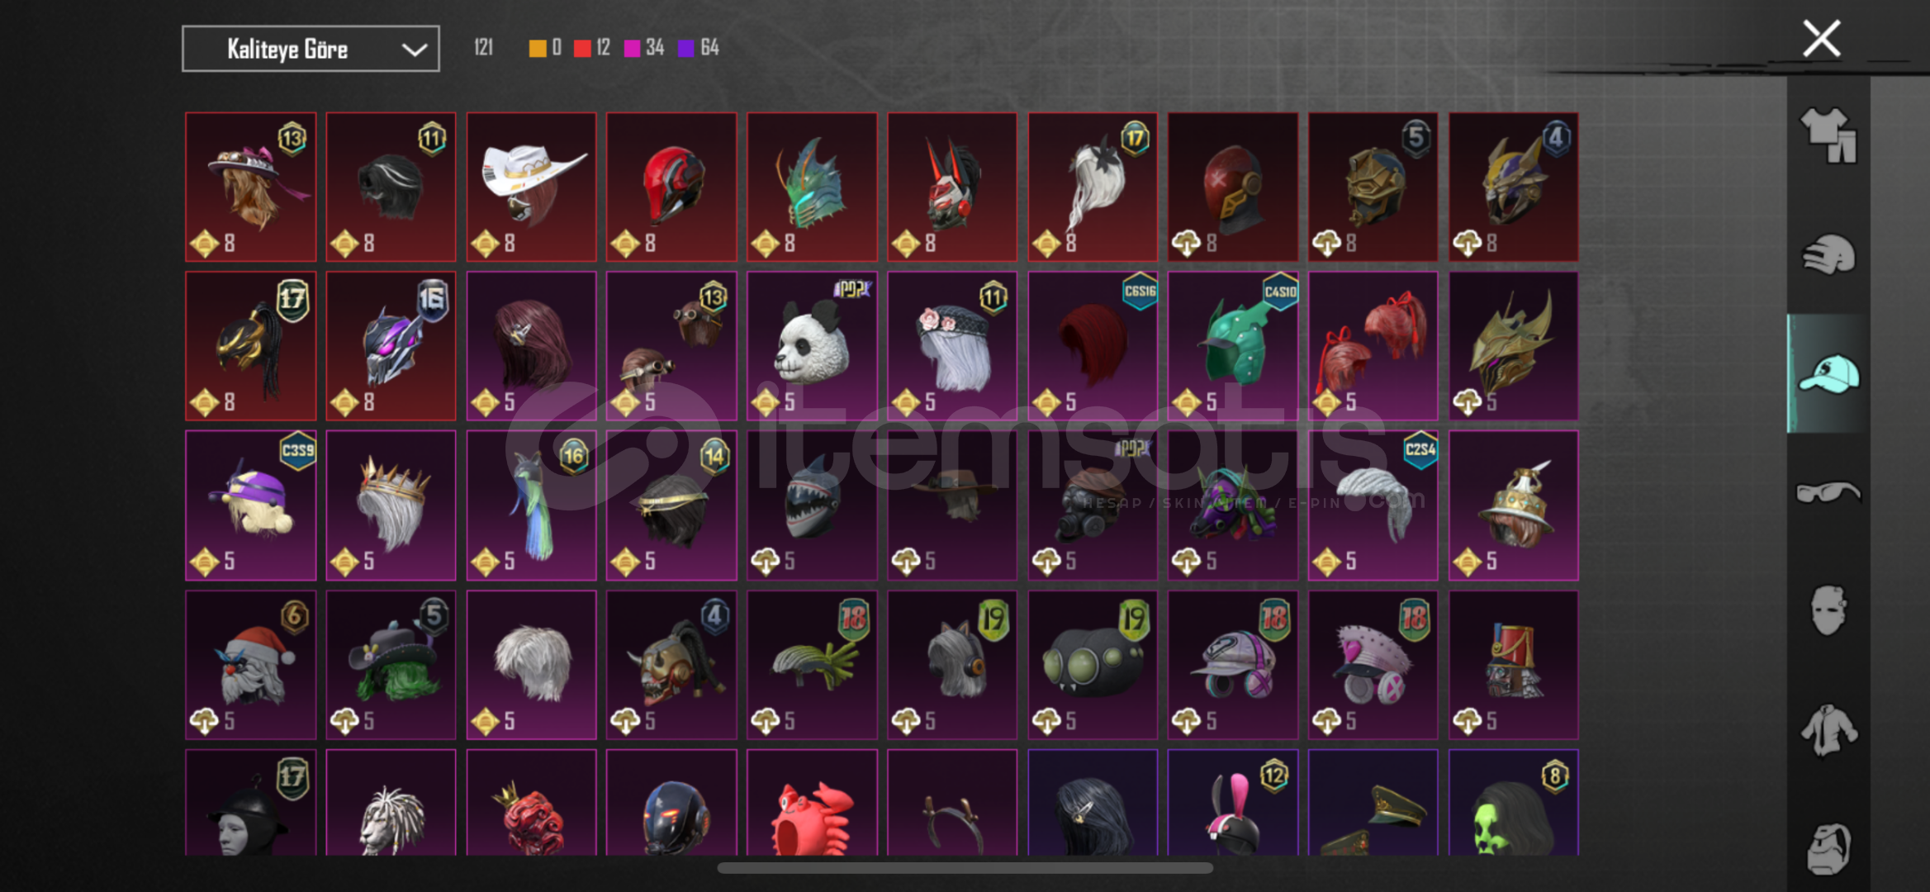Select the bottom backpack category icon
The image size is (1930, 892).
[x=1828, y=848]
